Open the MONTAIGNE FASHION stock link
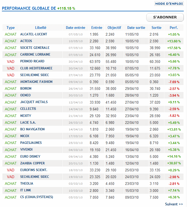Screen dimensions: 187x207 click(36, 82)
